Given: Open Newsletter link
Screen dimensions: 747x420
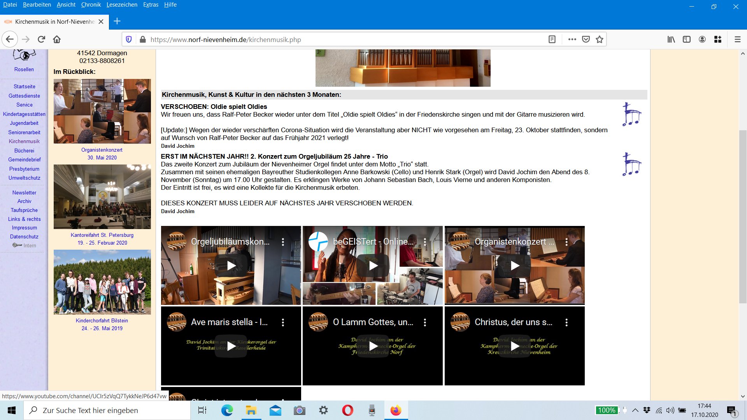Looking at the screenshot, I should click(x=24, y=192).
